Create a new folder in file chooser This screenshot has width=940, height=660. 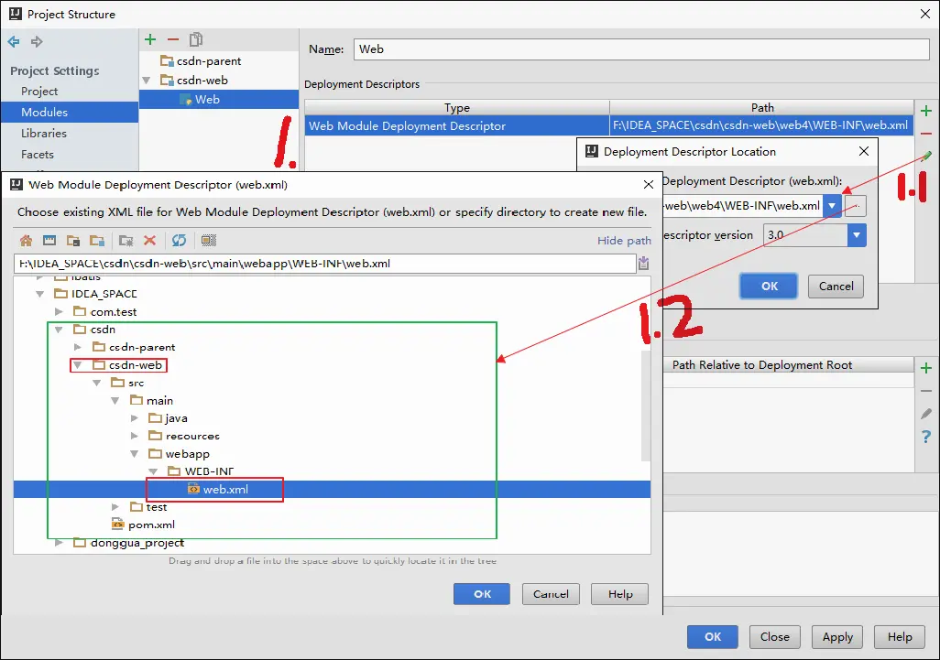tap(126, 241)
